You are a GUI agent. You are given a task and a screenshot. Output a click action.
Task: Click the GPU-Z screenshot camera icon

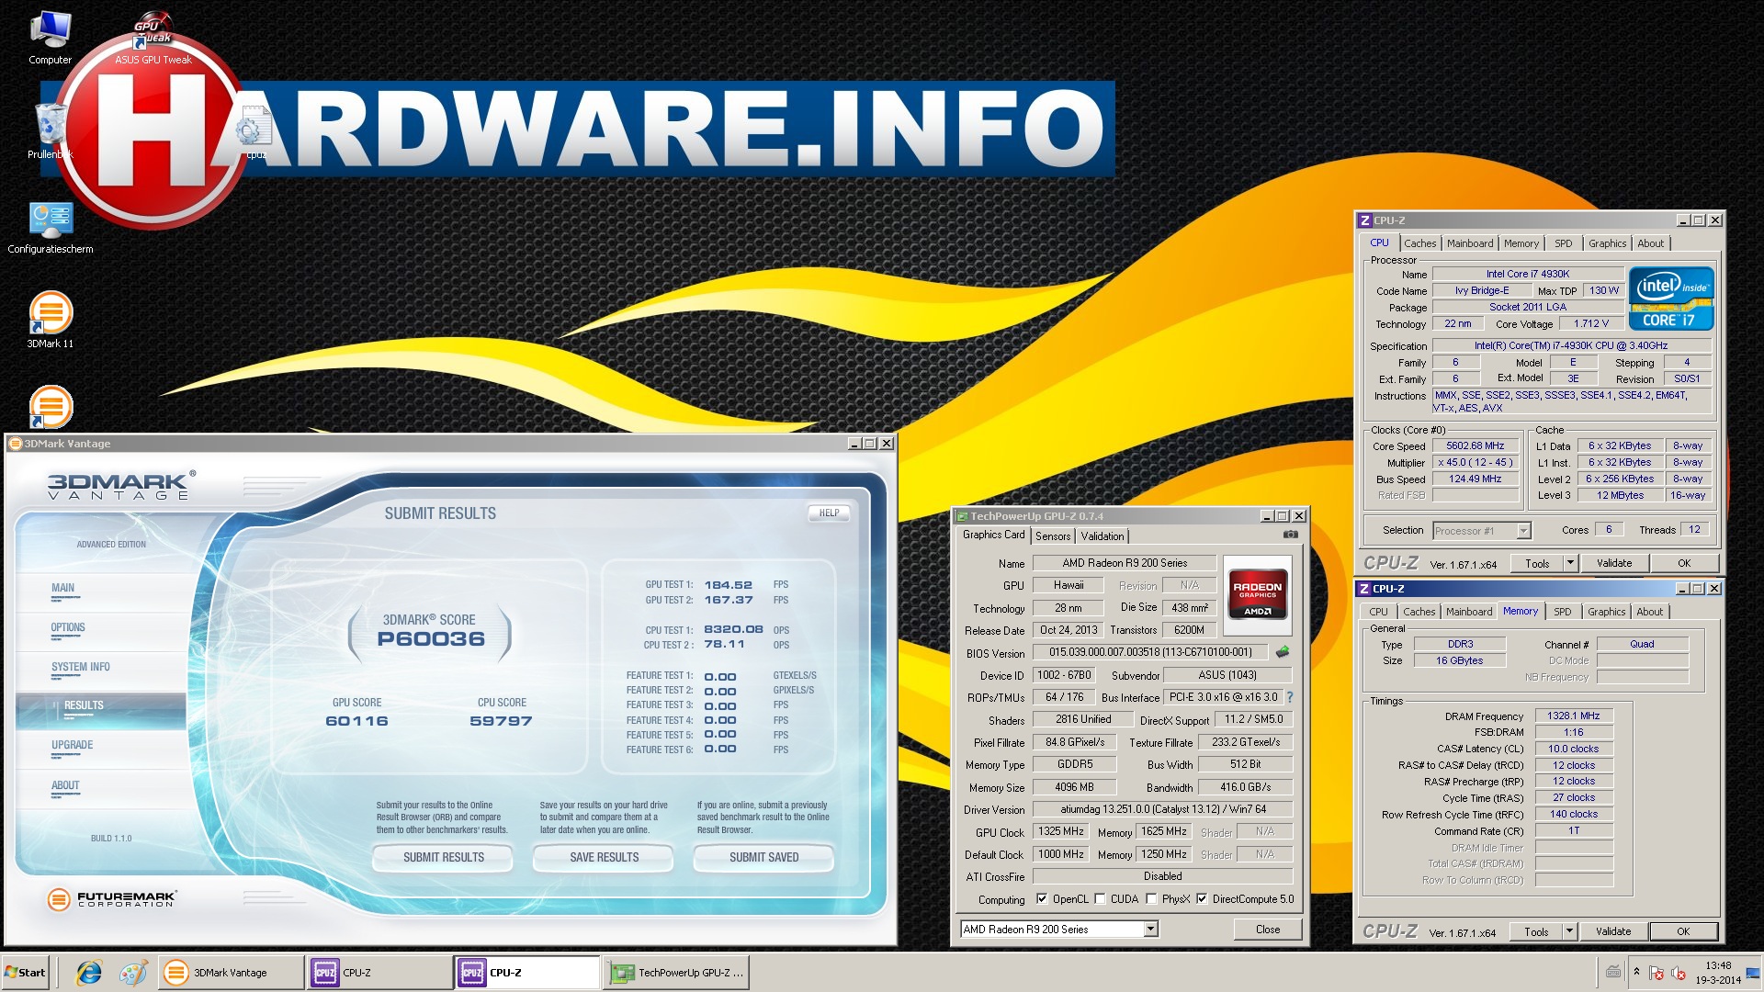(1291, 535)
